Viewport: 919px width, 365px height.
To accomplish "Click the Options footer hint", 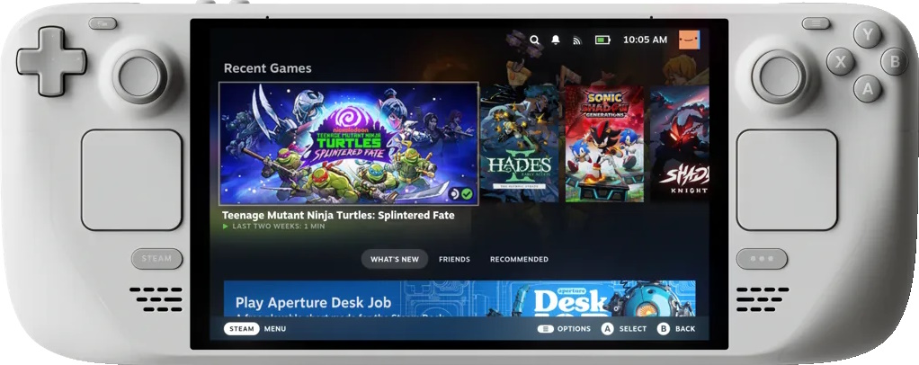I will click(x=564, y=329).
